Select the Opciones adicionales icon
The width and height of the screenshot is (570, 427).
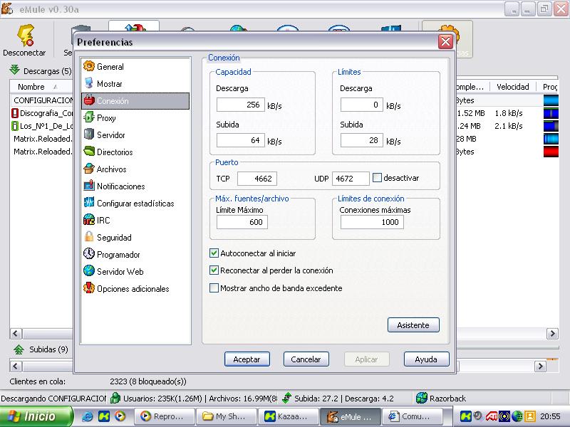[89, 289]
